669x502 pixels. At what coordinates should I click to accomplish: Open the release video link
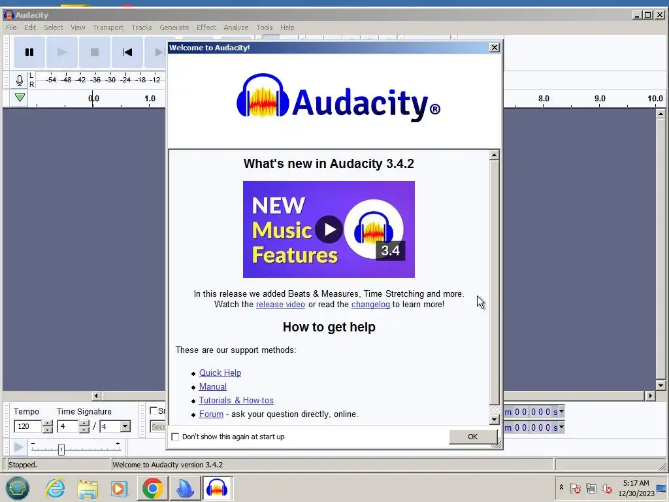[x=280, y=305]
